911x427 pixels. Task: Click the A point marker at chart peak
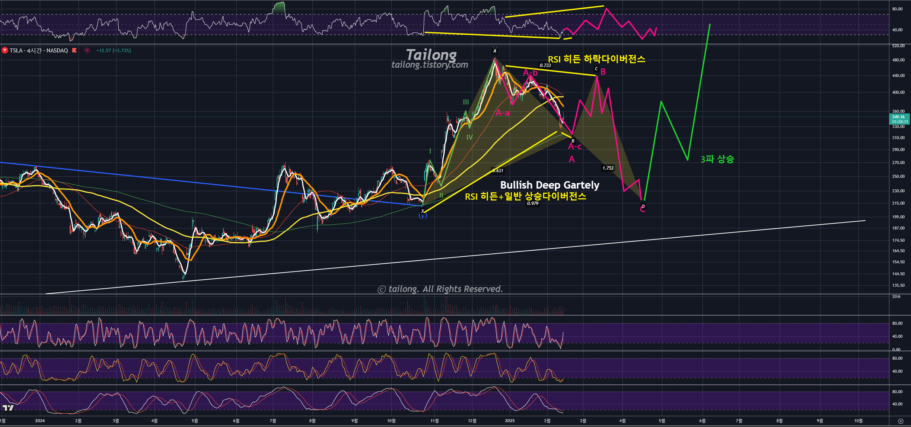tap(494, 51)
